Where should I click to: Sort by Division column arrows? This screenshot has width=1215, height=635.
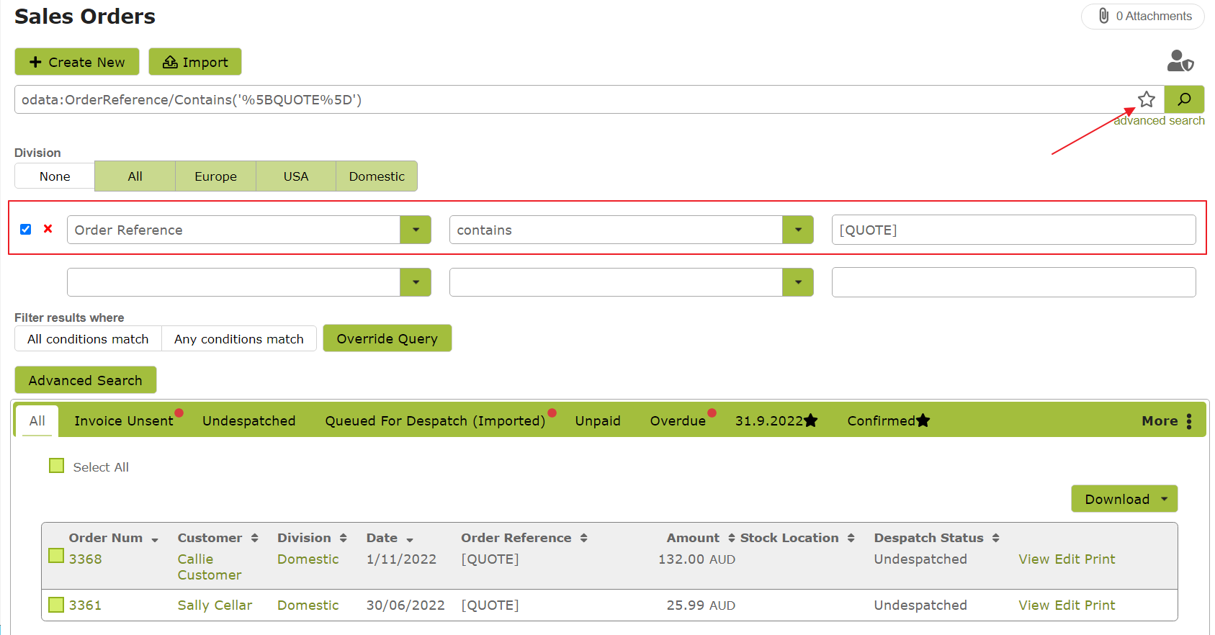pyautogui.click(x=344, y=538)
